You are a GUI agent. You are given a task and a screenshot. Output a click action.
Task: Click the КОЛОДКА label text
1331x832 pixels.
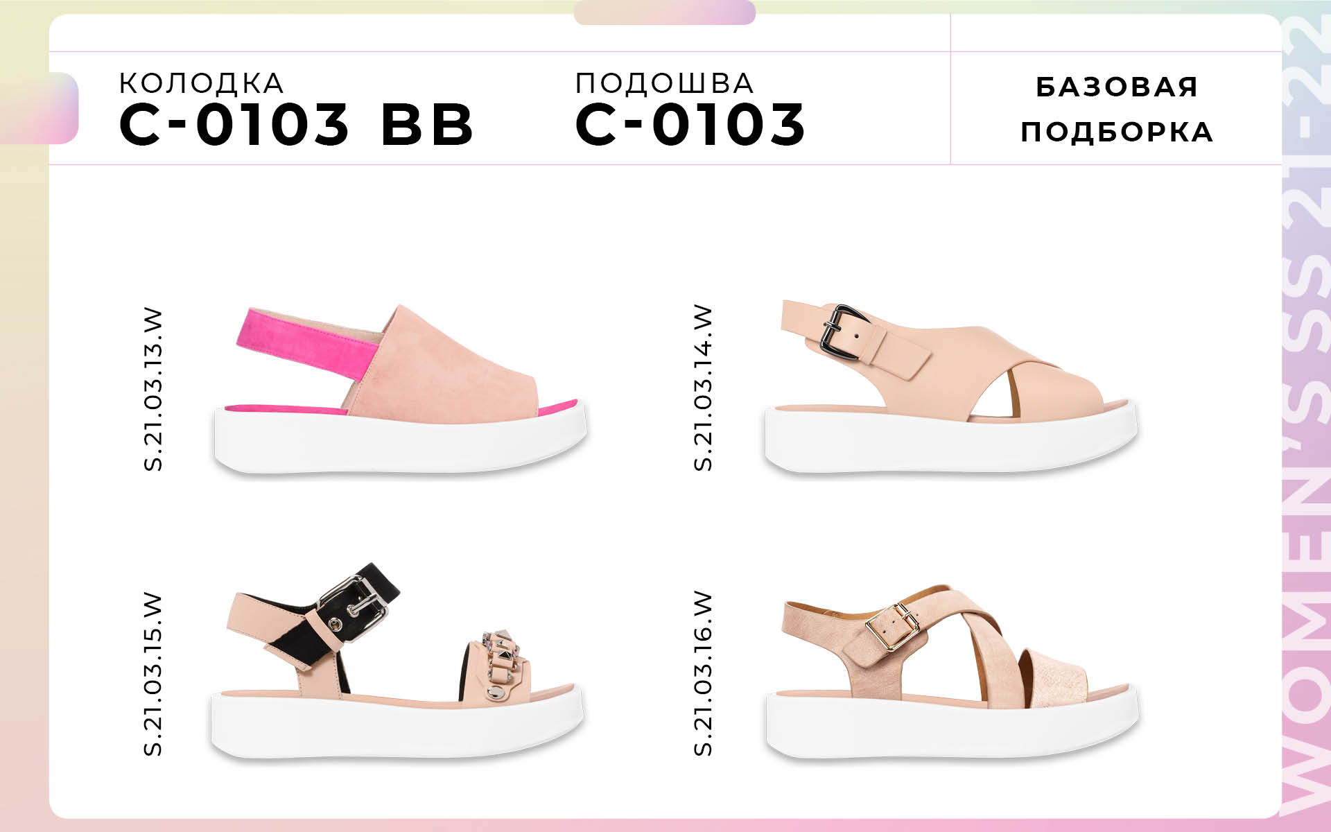tap(202, 83)
